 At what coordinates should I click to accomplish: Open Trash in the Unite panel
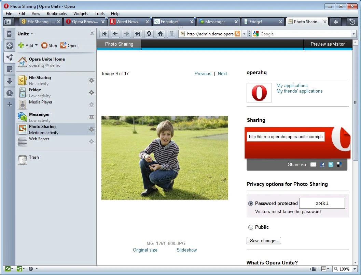56,160
